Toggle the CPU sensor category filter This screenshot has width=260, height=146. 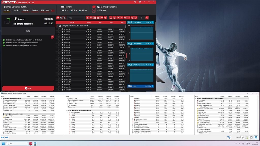[88, 18]
